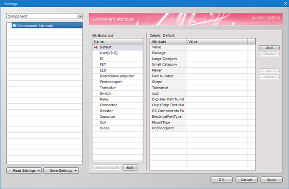Viewport: 289px width, 189px height.
Task: Select the Chip1Stop Part Number row
Action: [203, 105]
